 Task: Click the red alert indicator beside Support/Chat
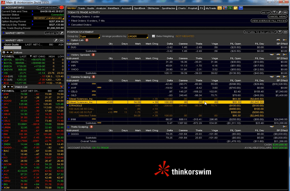[x=62, y=8]
